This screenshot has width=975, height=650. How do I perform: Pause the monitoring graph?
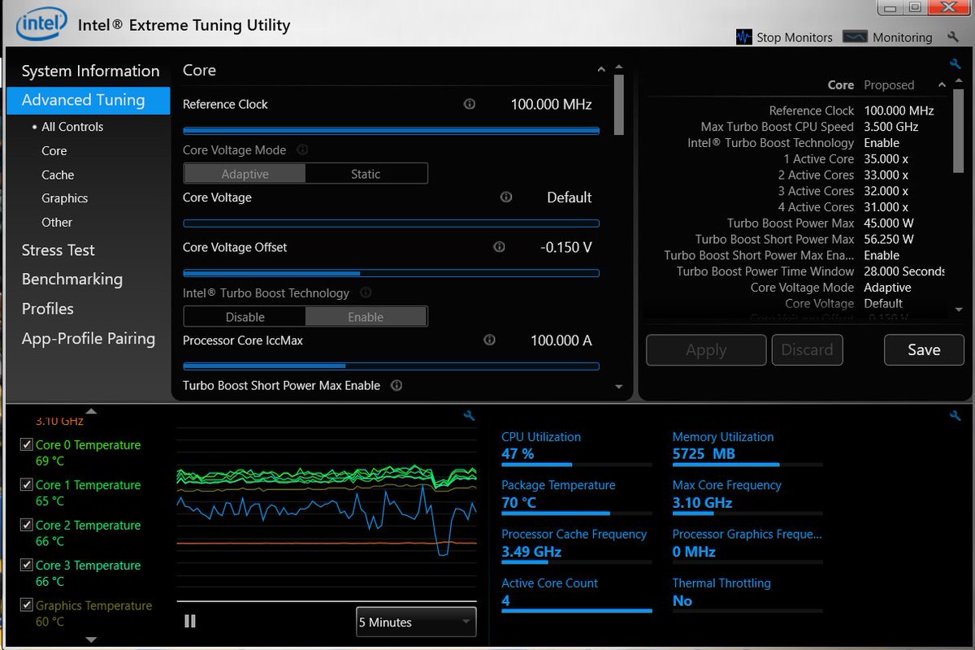tap(190, 622)
